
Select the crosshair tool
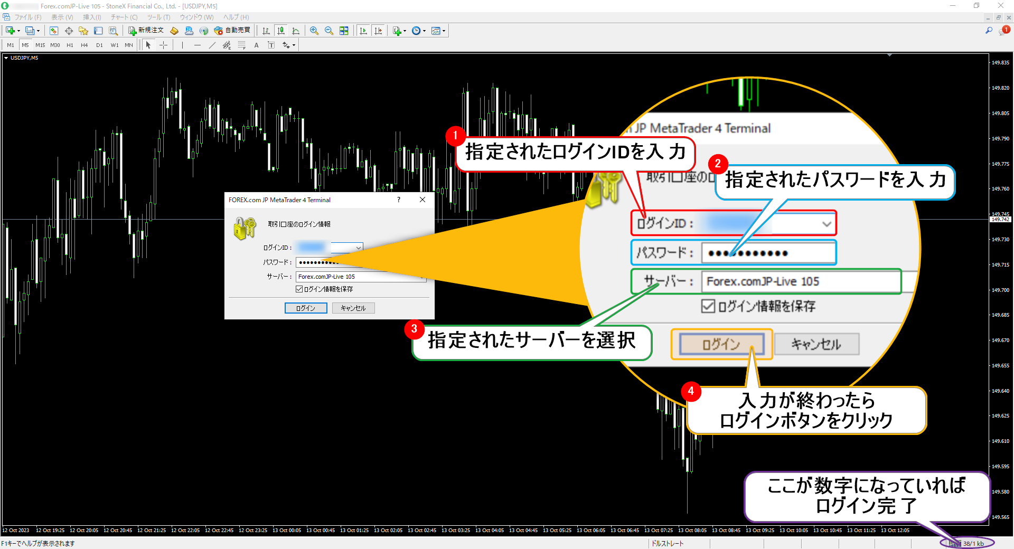[164, 45]
